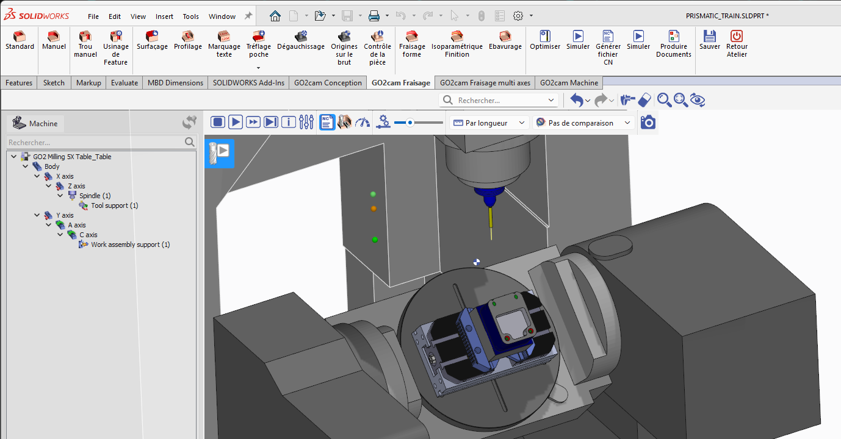Select the Dégauchissage tool

click(300, 40)
